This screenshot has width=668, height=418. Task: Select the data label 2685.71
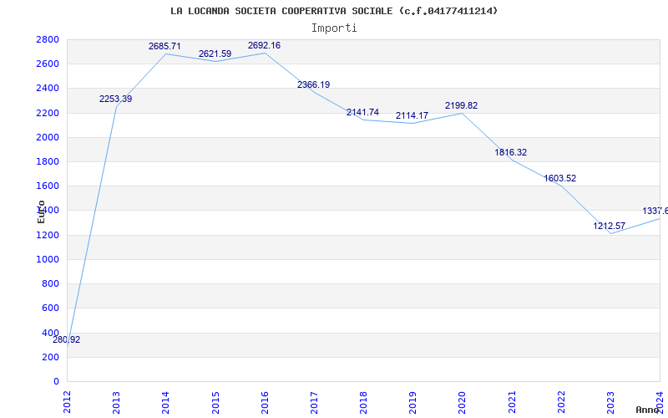tap(164, 46)
